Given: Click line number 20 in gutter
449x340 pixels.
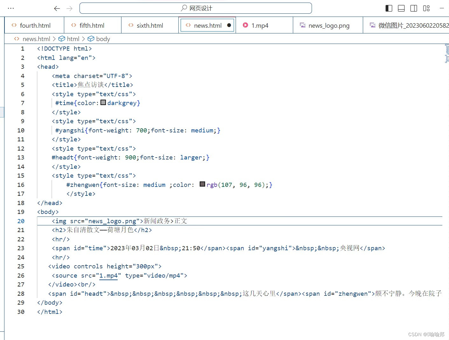Looking at the screenshot, I should [x=21, y=221].
